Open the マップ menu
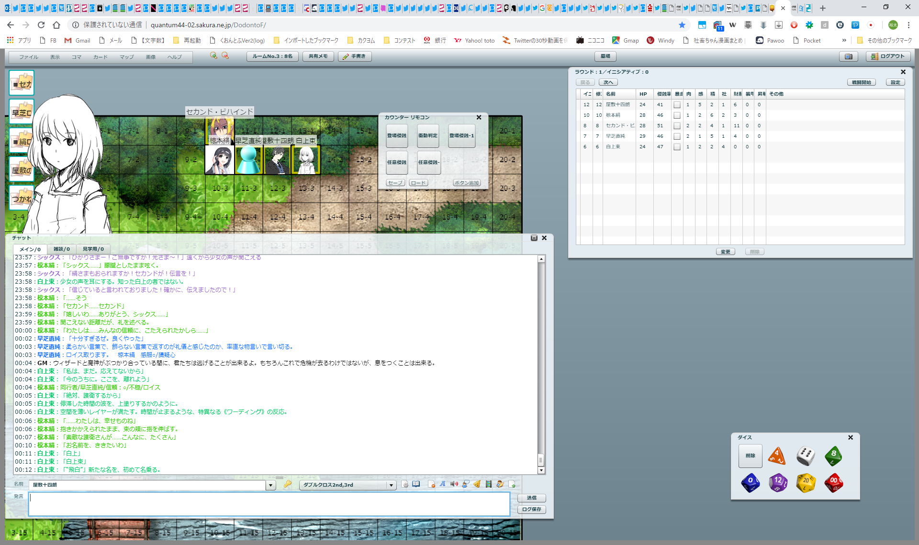This screenshot has width=919, height=545. (x=126, y=57)
